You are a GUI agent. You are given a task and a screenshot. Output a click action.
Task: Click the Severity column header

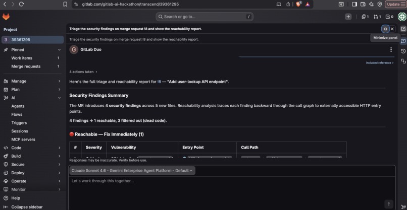click(x=94, y=147)
